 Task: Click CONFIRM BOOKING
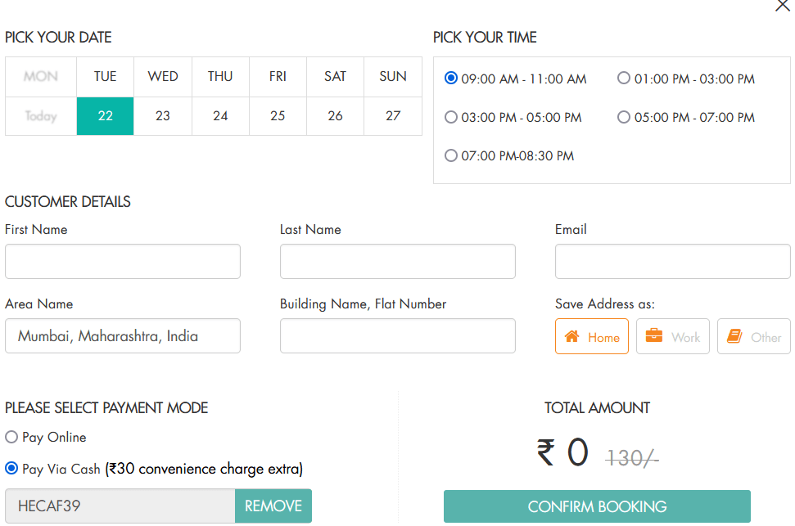pyautogui.click(x=596, y=506)
